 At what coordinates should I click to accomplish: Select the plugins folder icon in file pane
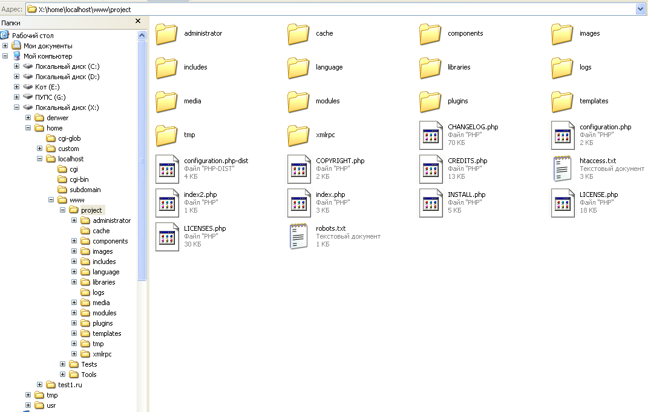tap(430, 101)
